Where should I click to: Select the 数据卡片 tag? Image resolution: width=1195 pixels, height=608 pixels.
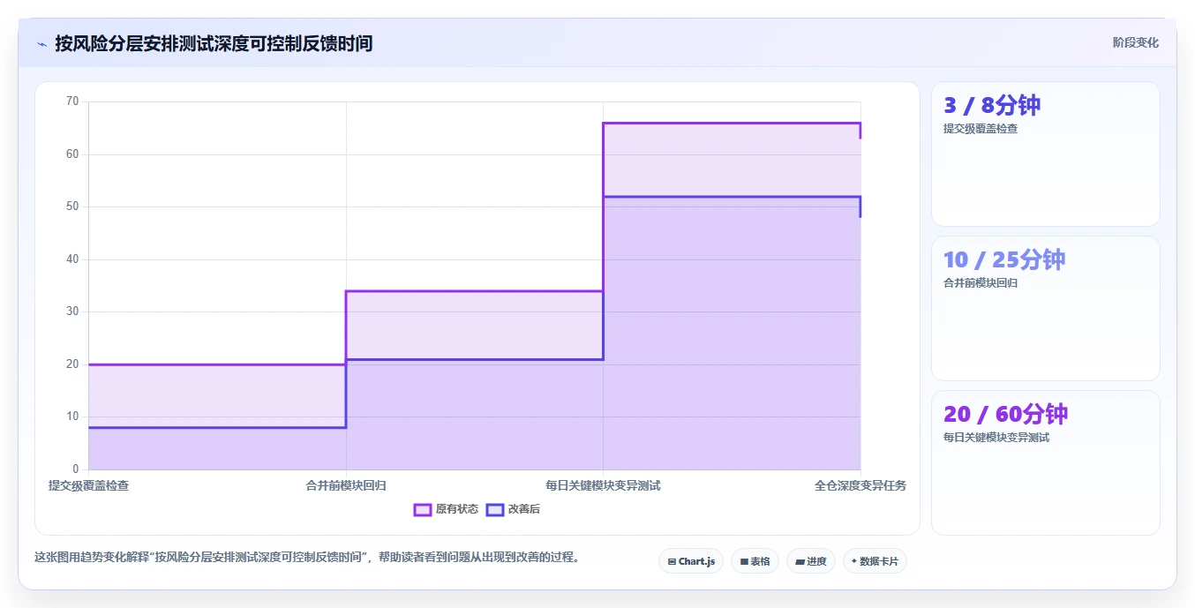[875, 561]
